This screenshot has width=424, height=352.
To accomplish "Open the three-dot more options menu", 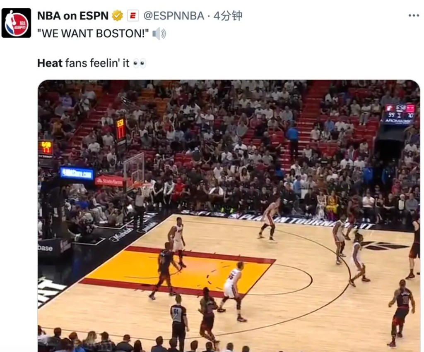I will pyautogui.click(x=414, y=16).
